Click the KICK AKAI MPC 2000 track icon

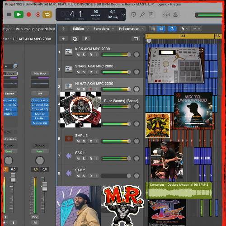coord(69,52)
